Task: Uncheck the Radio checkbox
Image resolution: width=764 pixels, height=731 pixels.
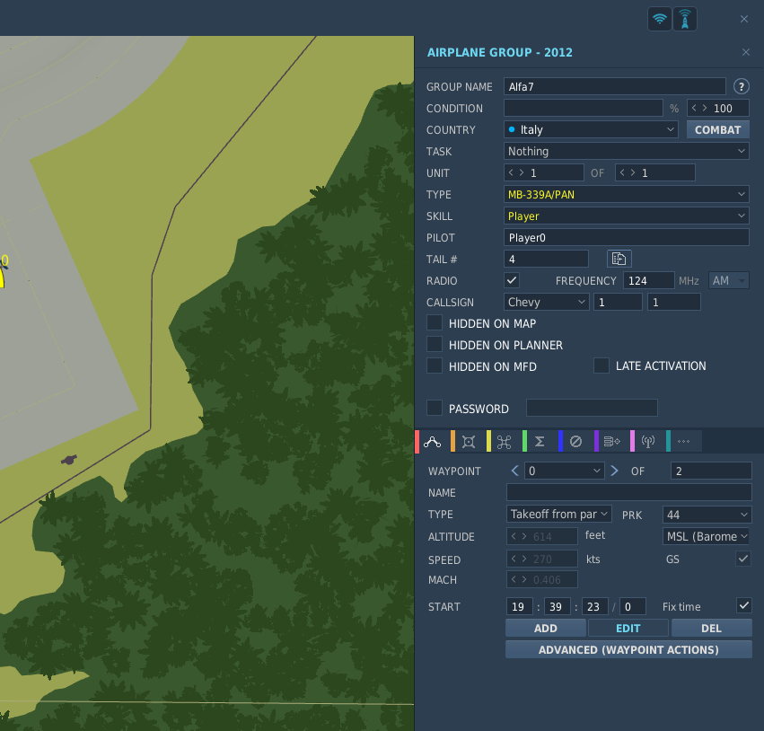Action: tap(512, 280)
